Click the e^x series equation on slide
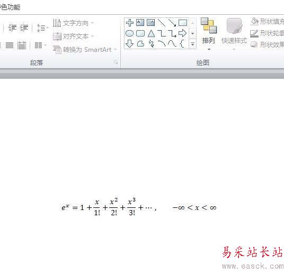Viewport: 284px width, 274px height. [x=139, y=207]
